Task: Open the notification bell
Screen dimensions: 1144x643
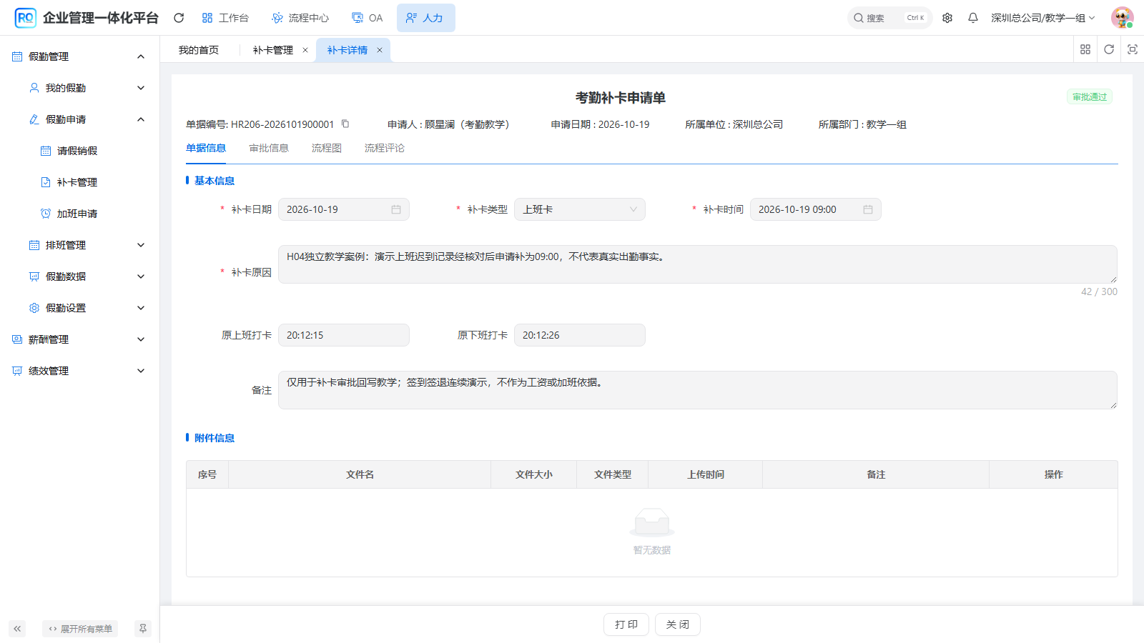Action: (973, 18)
